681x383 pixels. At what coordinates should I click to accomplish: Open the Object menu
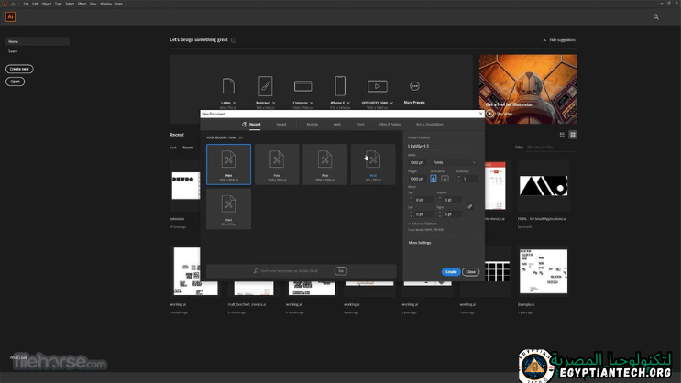pyautogui.click(x=47, y=4)
